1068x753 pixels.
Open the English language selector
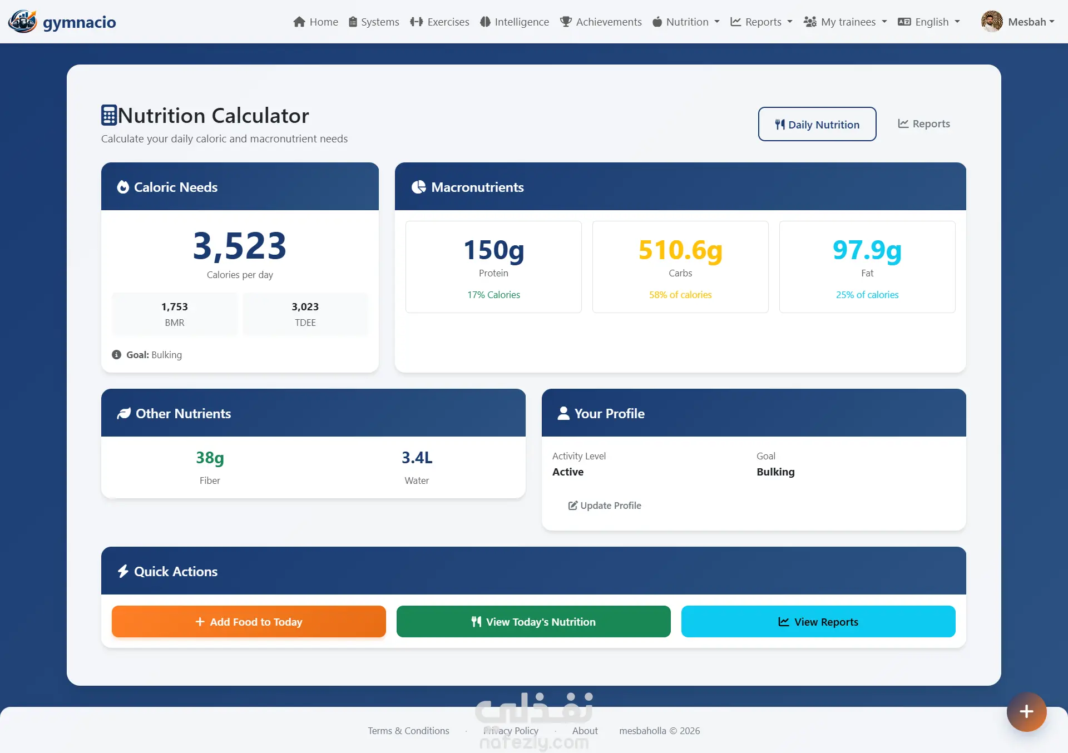pos(929,22)
